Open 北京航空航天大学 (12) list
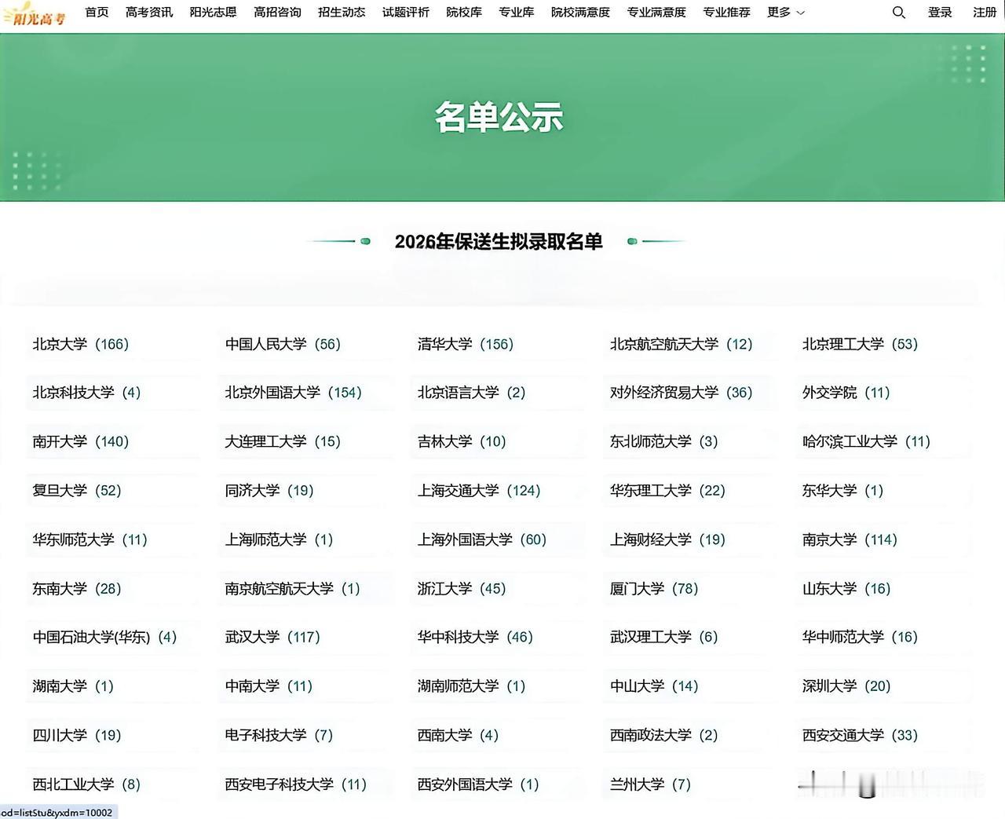This screenshot has width=1005, height=819. click(681, 344)
